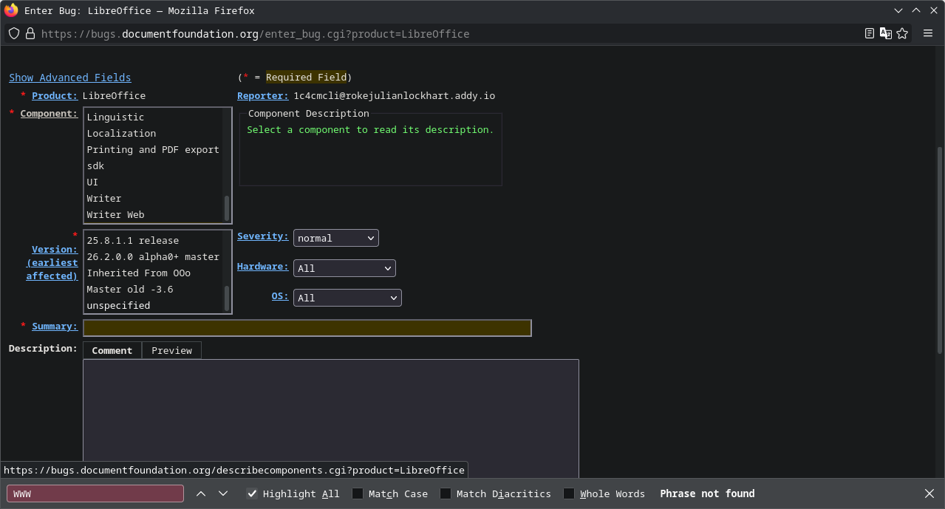Open Firefox hamburger application menu

928,34
